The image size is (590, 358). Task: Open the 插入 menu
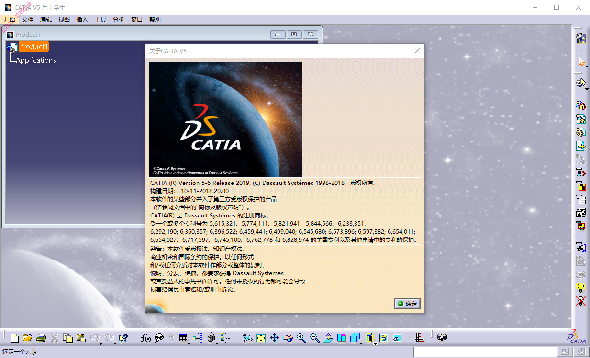point(82,20)
